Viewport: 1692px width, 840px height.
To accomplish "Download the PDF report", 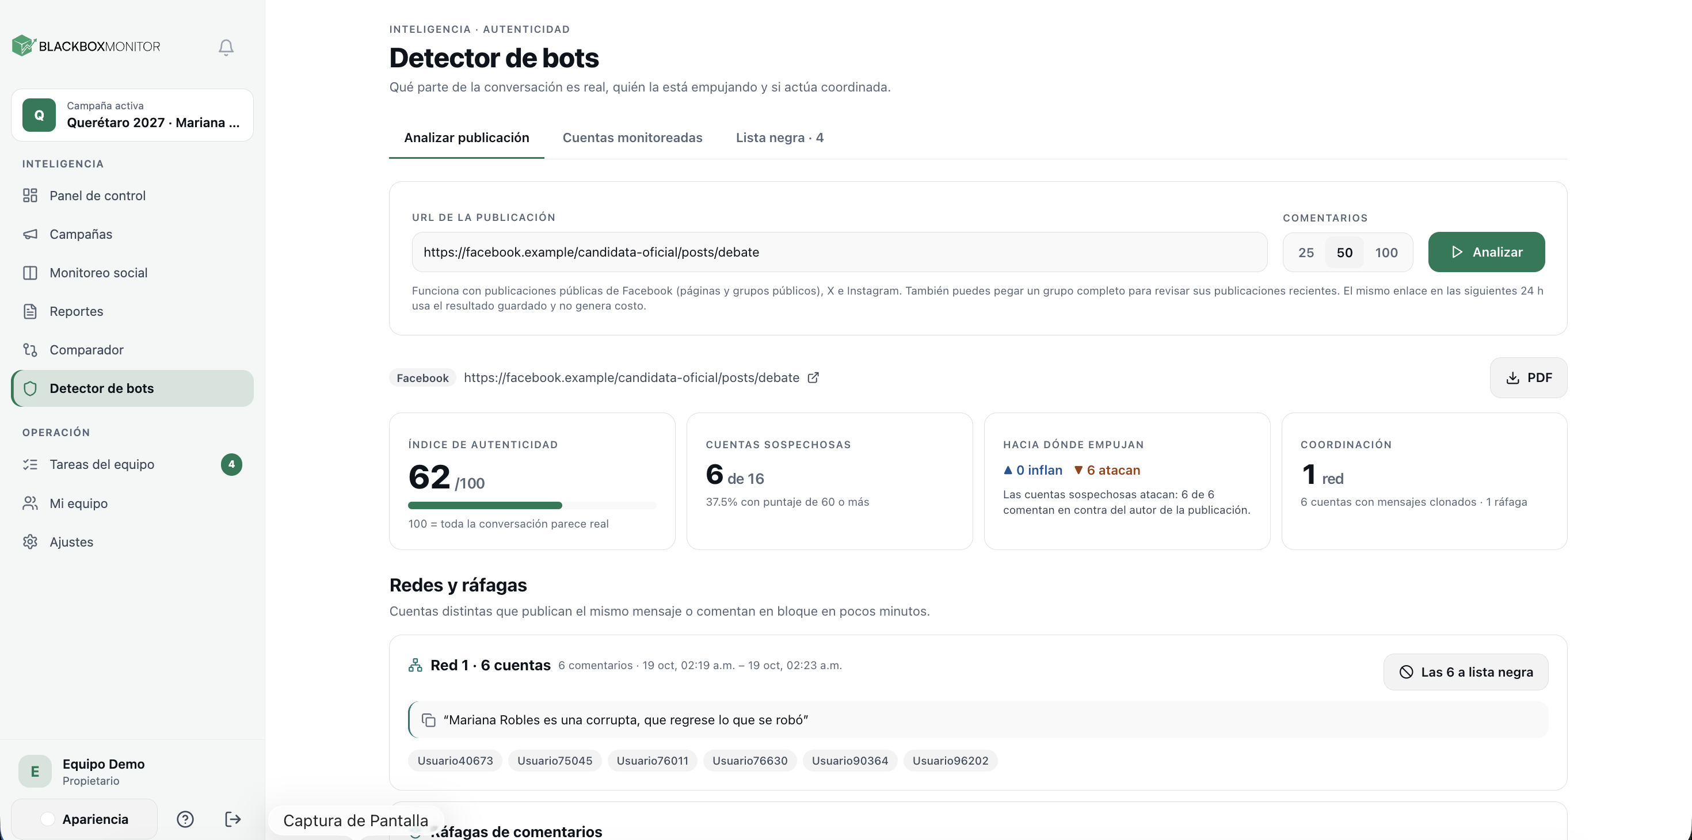I will click(x=1529, y=377).
